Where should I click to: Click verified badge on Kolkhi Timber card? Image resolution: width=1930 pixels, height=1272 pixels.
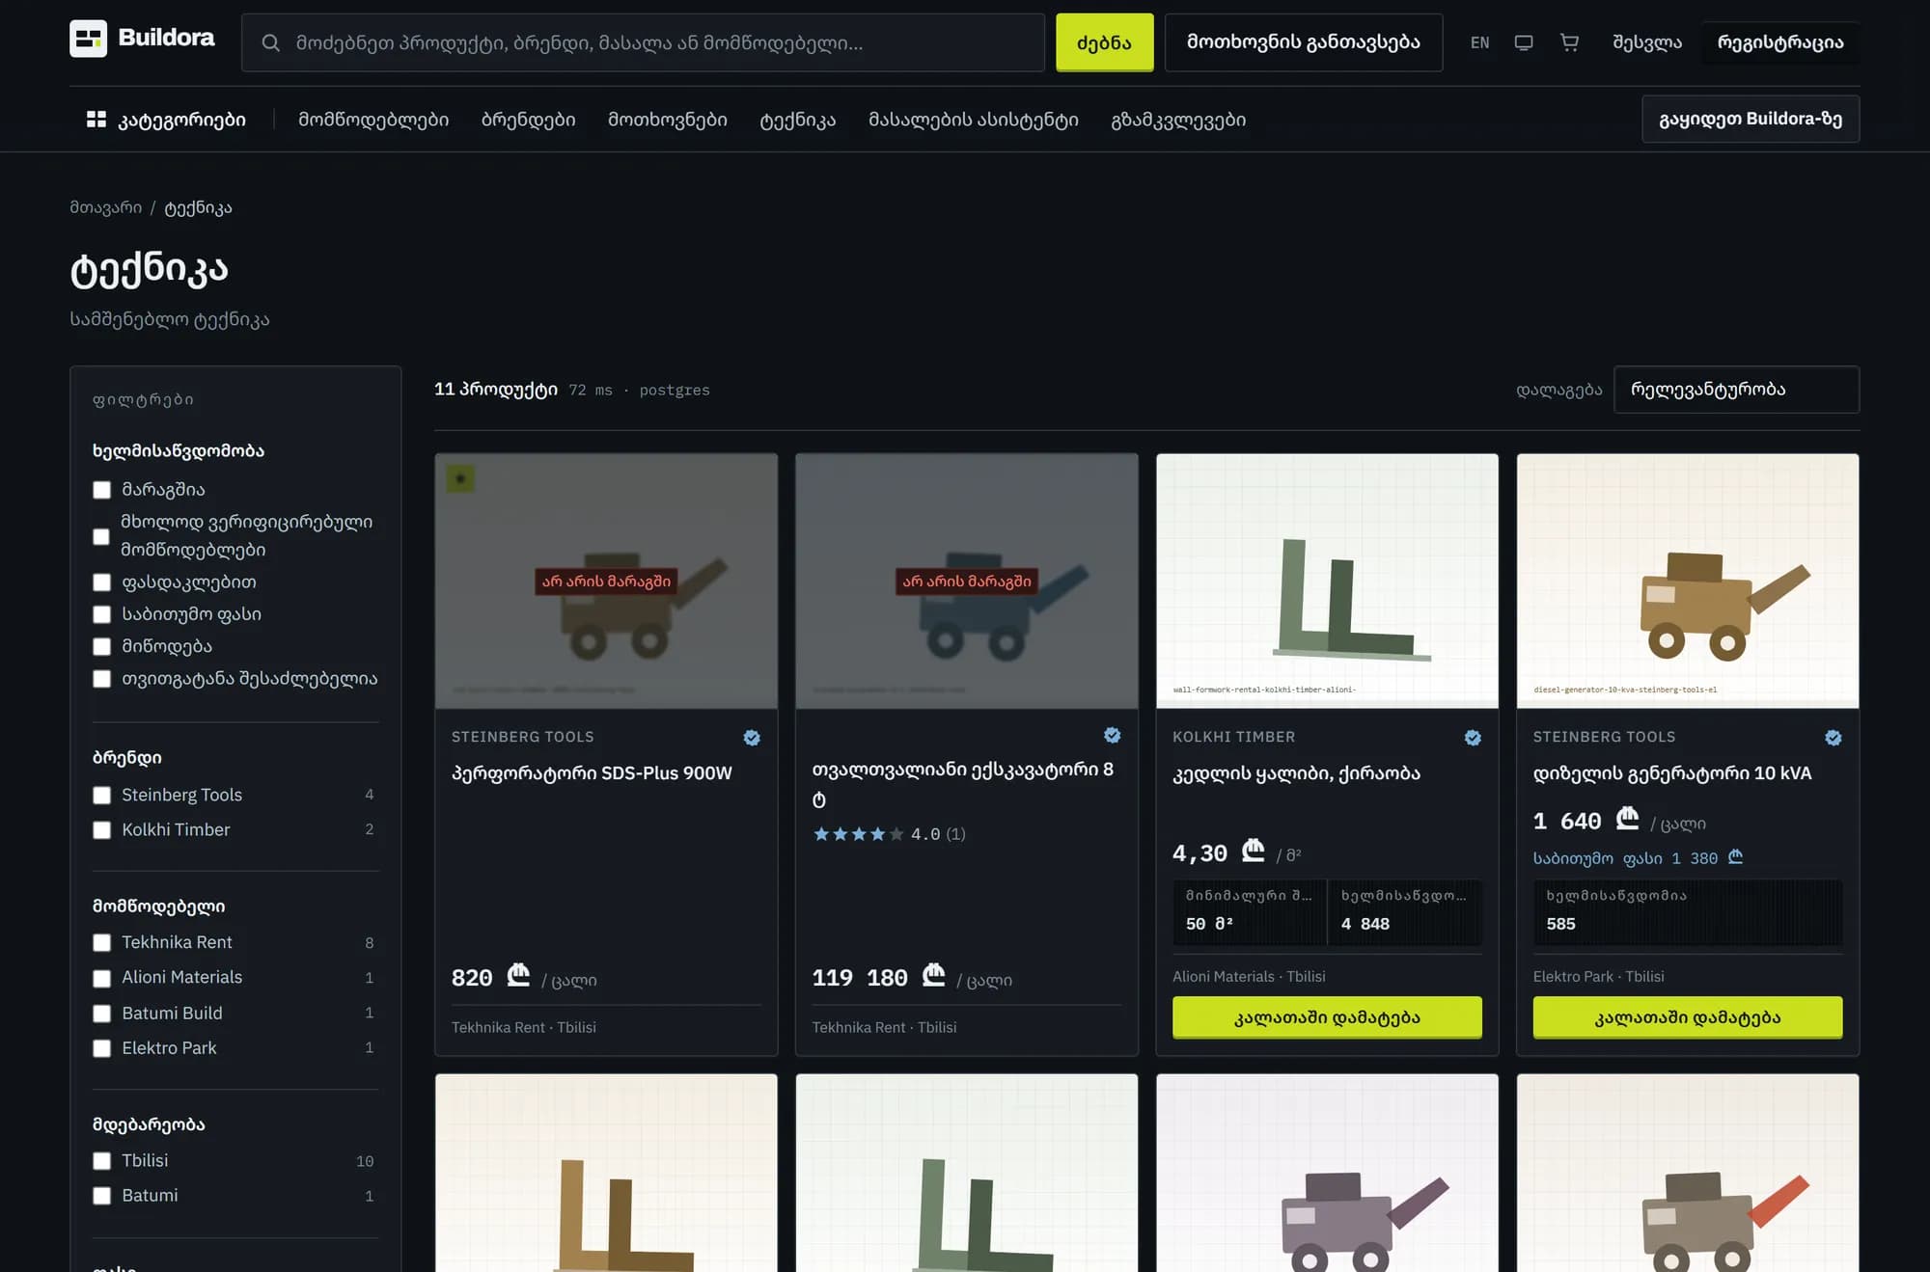[x=1473, y=738]
